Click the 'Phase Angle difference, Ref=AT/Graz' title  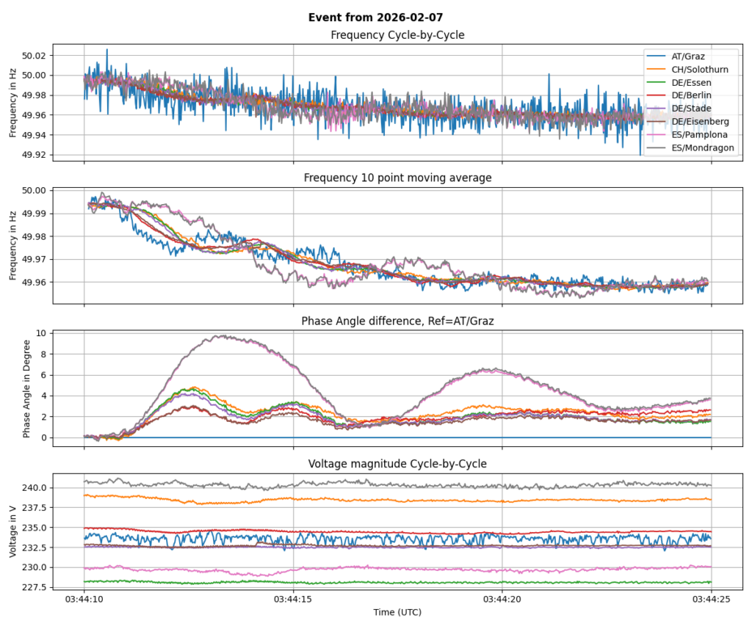pos(397,321)
